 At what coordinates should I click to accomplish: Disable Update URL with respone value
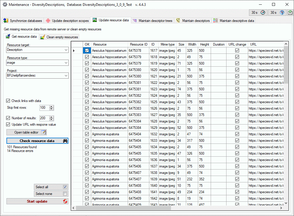coord(8,125)
